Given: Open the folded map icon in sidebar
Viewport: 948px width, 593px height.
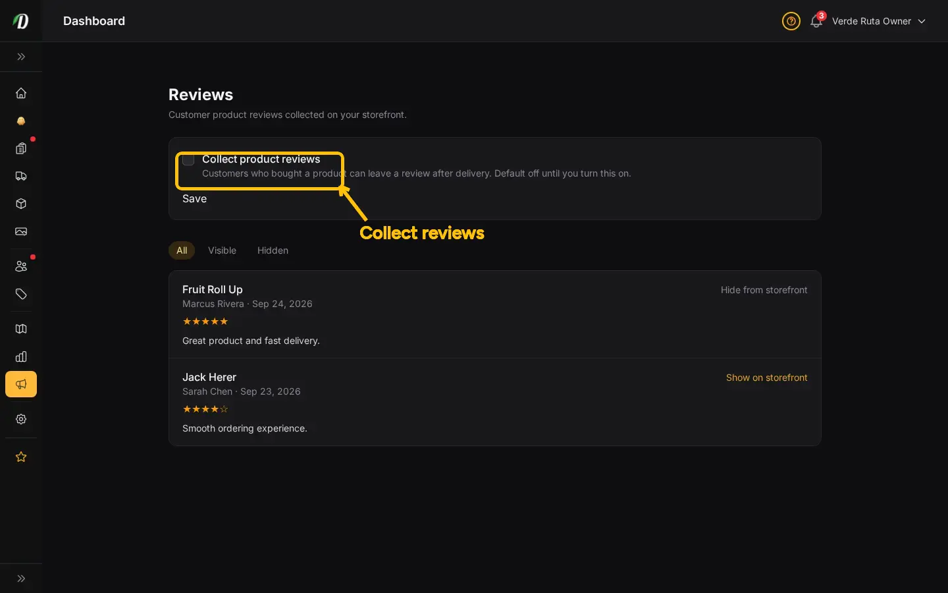Looking at the screenshot, I should pyautogui.click(x=21, y=329).
